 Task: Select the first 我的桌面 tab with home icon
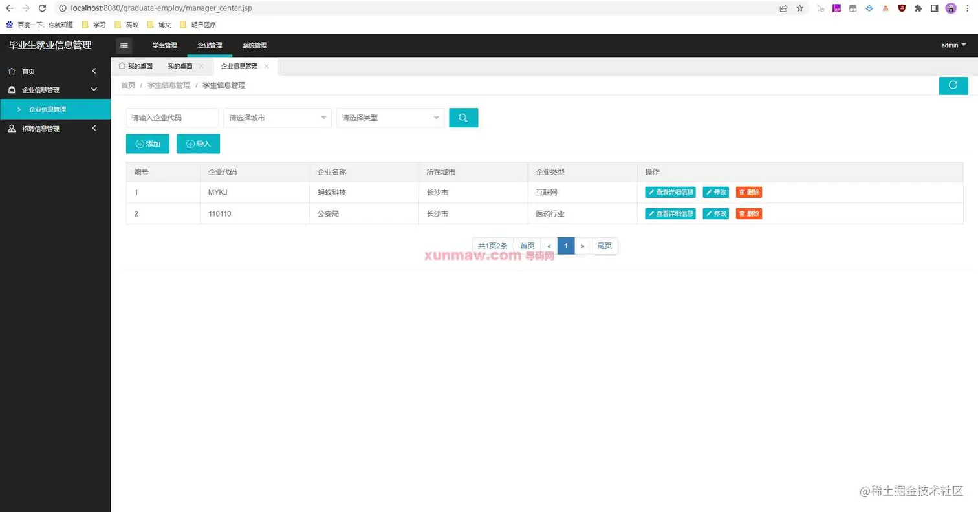(x=135, y=66)
